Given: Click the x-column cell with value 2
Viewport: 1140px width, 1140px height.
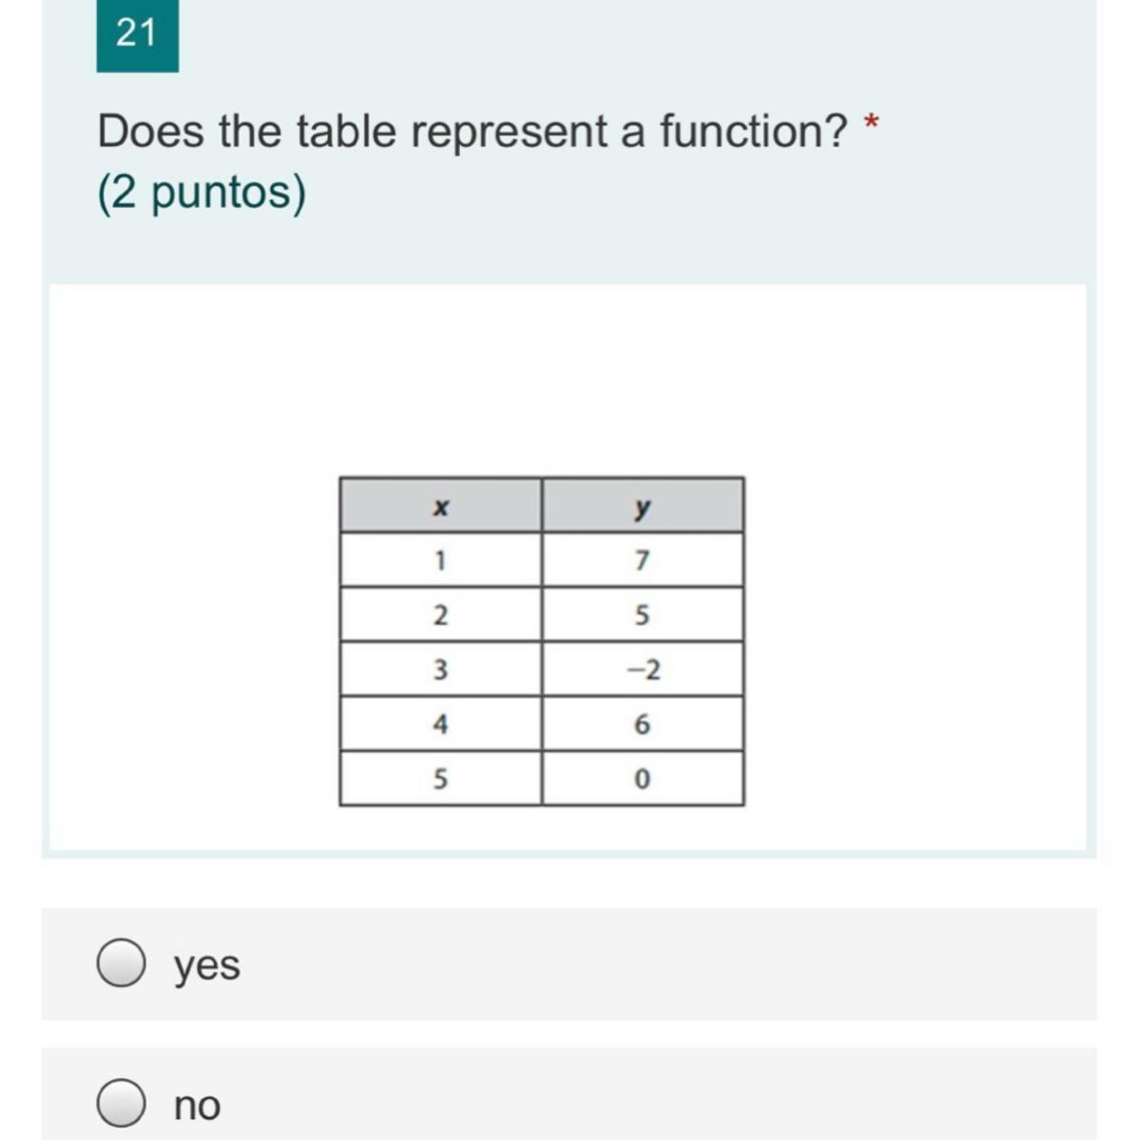Looking at the screenshot, I should click(440, 616).
